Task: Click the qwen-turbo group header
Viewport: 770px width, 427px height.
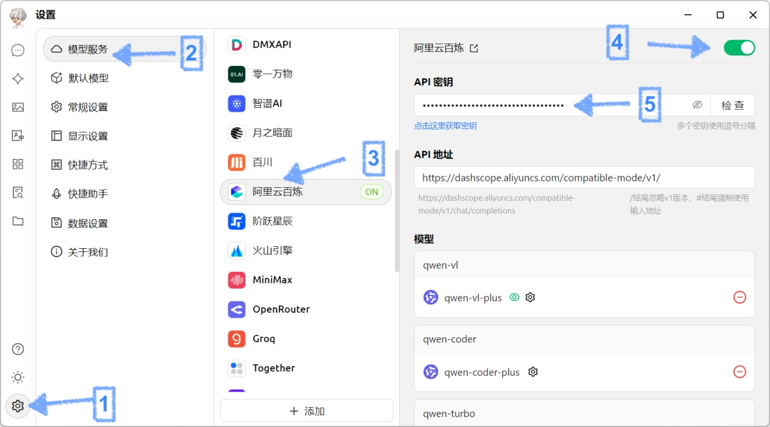Action: click(x=585, y=414)
